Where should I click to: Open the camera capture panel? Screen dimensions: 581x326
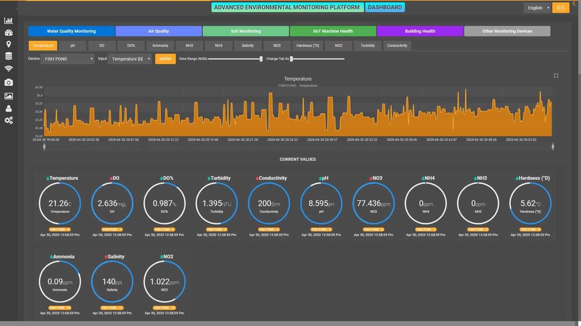[8, 82]
